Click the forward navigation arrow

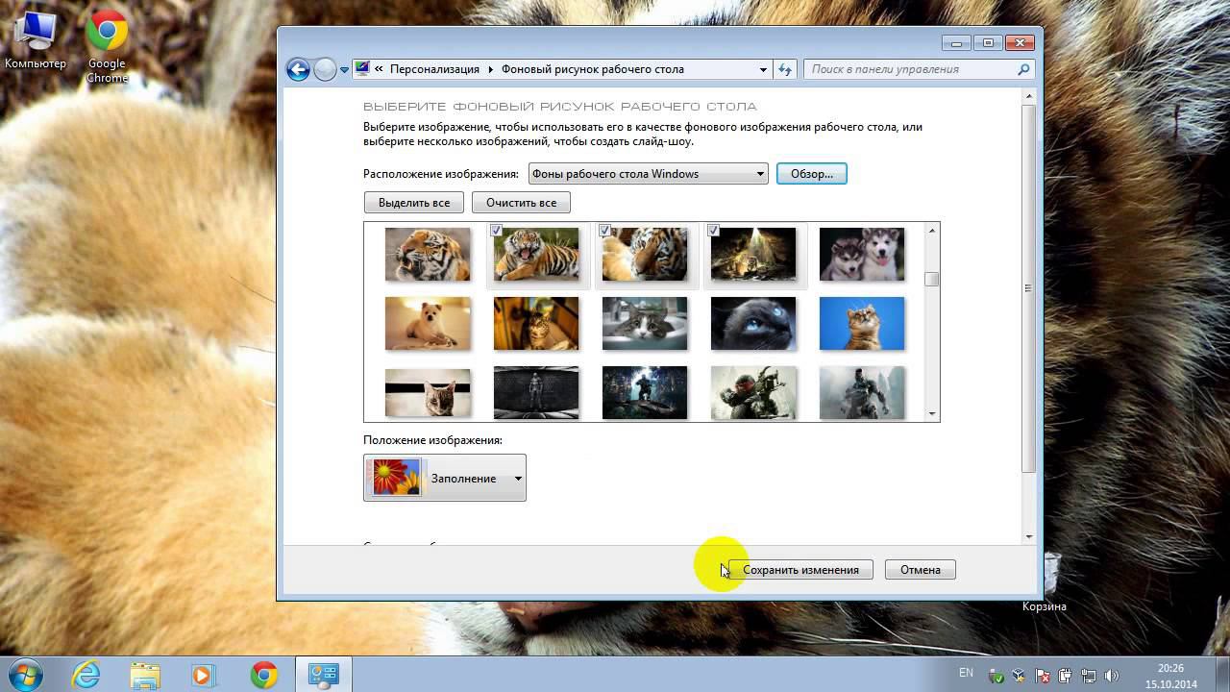point(326,69)
